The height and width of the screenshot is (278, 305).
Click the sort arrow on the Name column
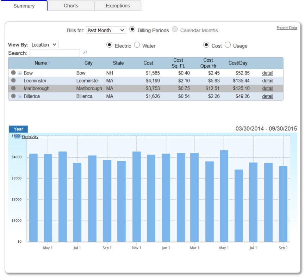[x=49, y=63]
